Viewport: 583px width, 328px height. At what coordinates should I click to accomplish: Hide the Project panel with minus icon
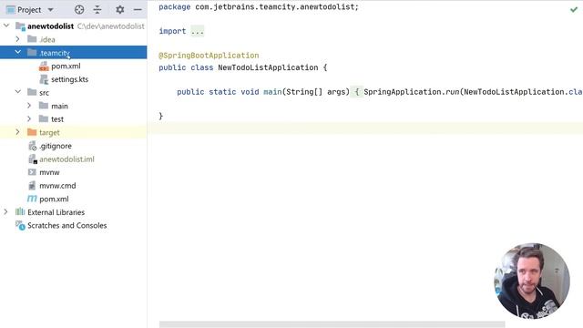(x=138, y=10)
